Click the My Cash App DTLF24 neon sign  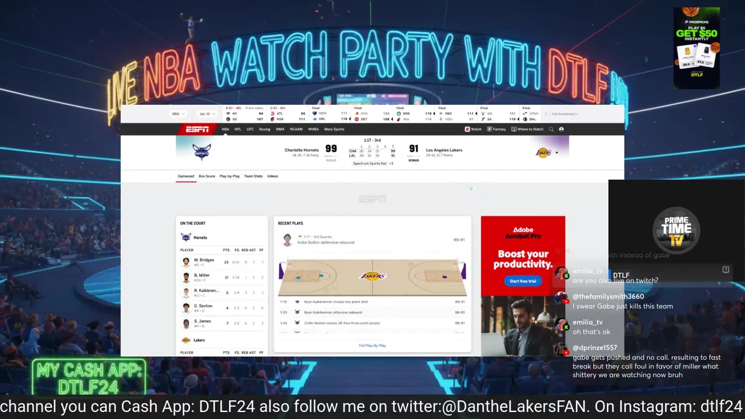[88, 378]
